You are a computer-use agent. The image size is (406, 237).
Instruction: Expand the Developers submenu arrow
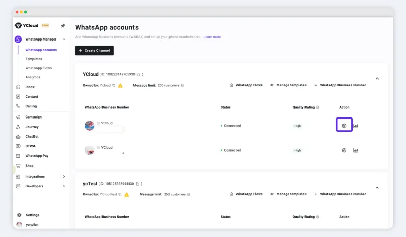tap(64, 186)
